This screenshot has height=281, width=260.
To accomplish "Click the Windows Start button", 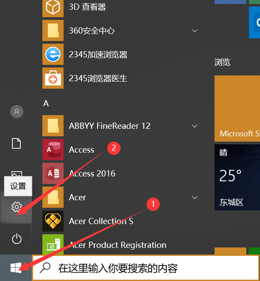I will pyautogui.click(x=16, y=268).
